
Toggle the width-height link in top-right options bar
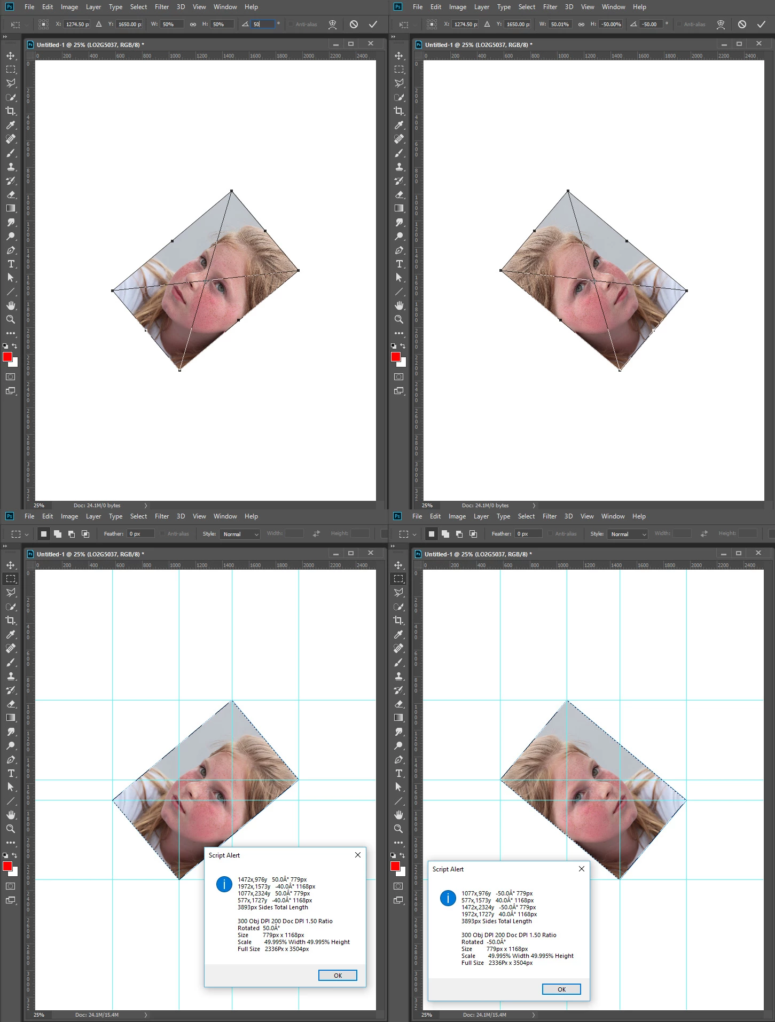(581, 25)
